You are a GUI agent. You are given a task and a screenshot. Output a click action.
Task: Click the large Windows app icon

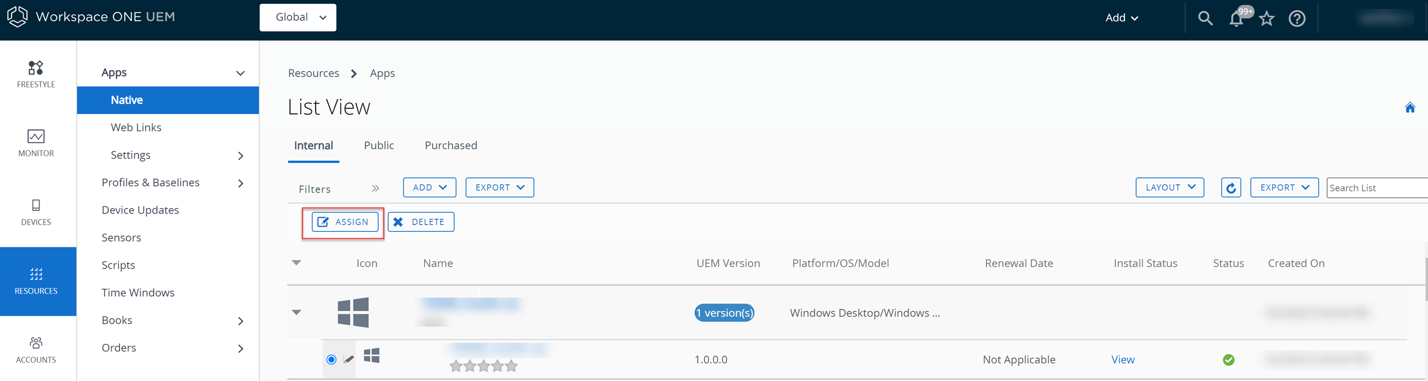(353, 313)
